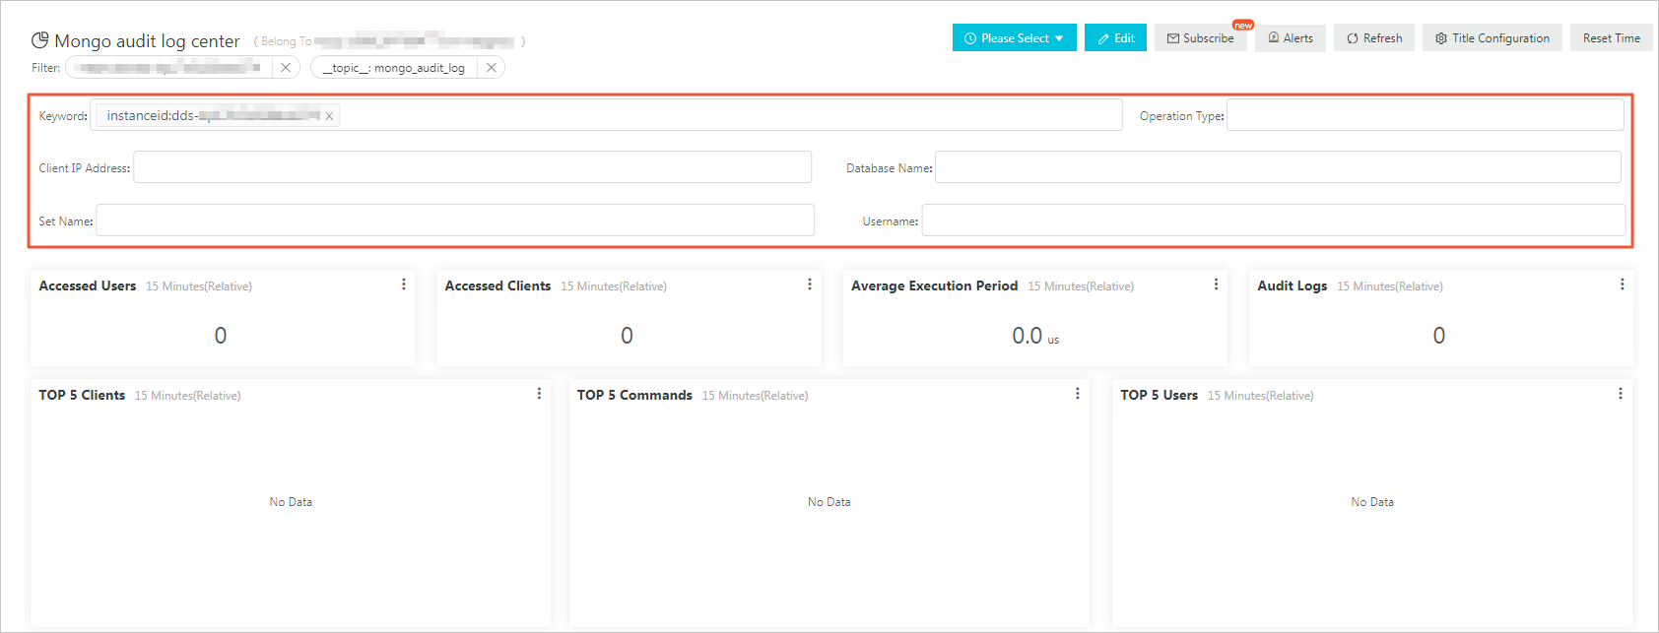
Task: Click the Audit Logs chart title
Action: point(1293,285)
